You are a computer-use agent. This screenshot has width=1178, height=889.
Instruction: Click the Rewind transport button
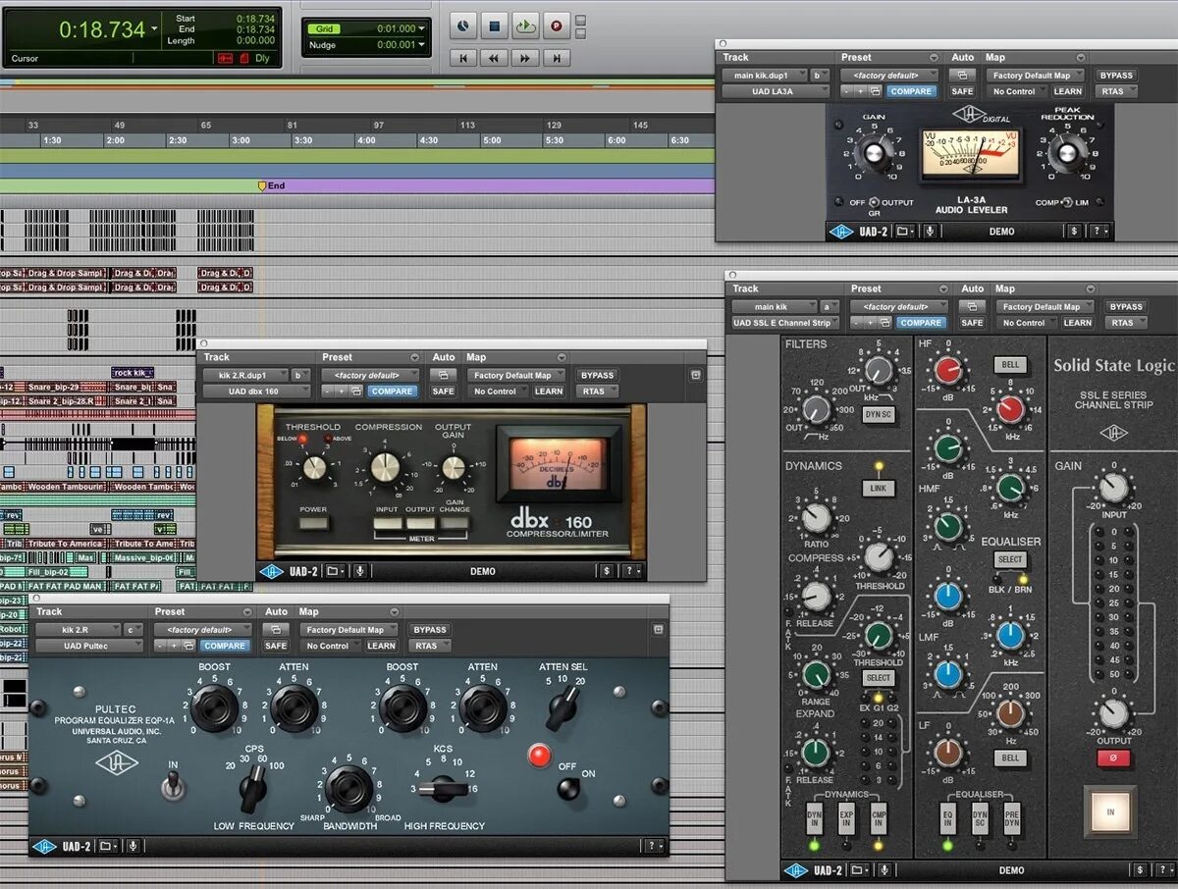495,58
